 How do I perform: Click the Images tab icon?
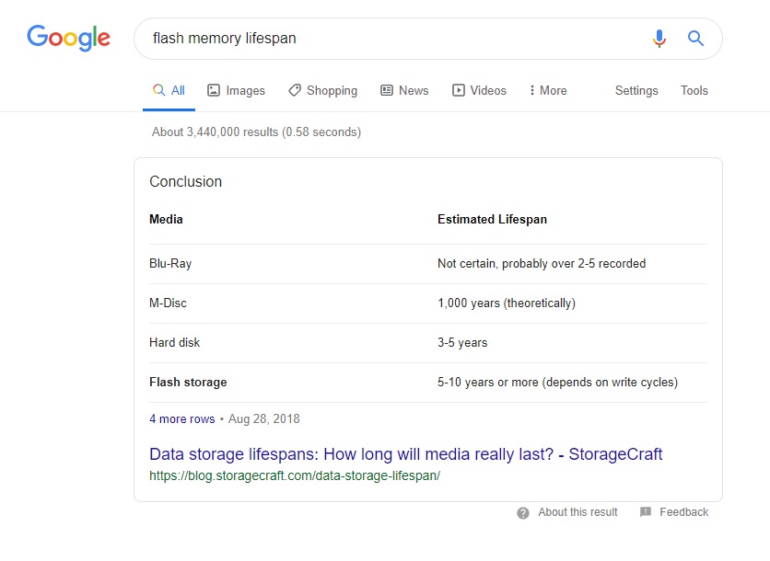214,90
